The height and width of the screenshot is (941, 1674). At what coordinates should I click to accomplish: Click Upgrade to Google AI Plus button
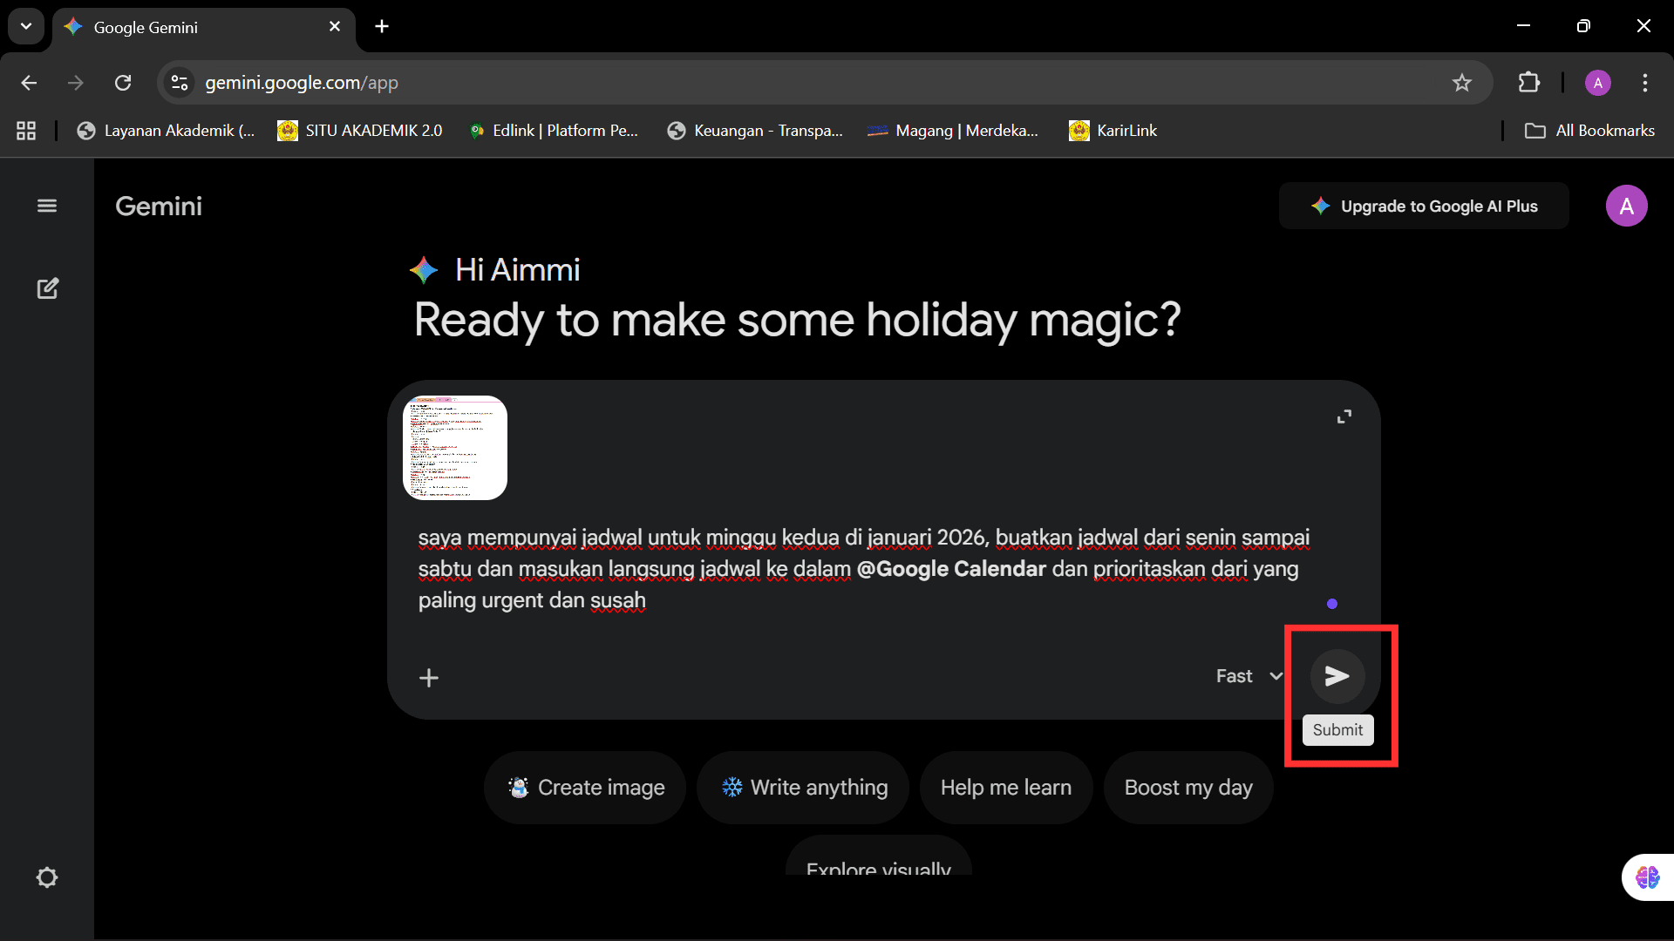pyautogui.click(x=1424, y=206)
